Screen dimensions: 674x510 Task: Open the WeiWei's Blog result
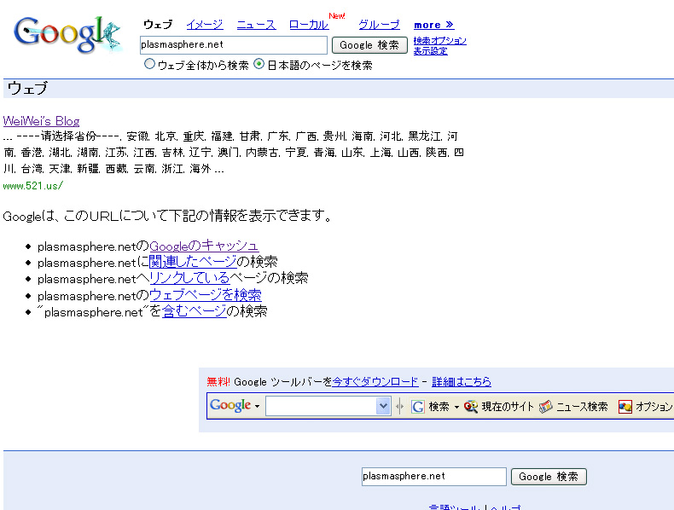41,121
